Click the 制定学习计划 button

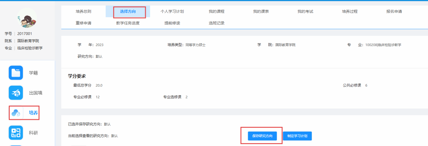point(297,136)
